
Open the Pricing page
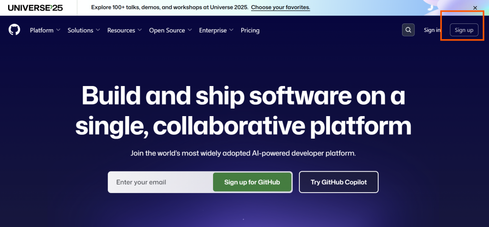coord(250,30)
